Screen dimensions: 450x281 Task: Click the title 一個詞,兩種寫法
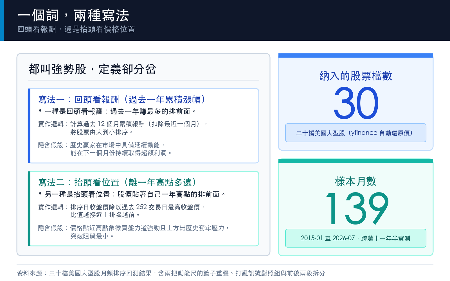pos(73,15)
